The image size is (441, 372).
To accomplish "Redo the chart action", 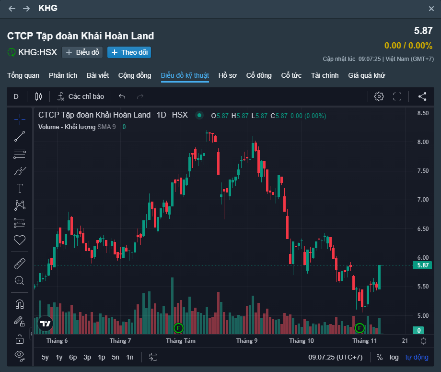I will [140, 96].
